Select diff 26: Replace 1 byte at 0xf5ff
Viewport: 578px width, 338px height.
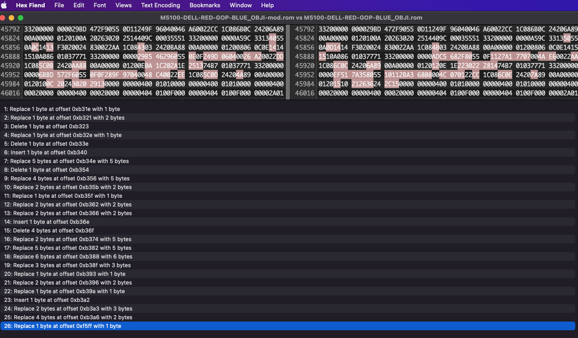tap(288, 326)
